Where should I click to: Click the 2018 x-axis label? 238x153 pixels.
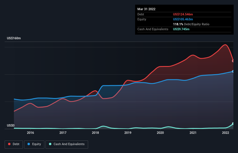point(95,133)
